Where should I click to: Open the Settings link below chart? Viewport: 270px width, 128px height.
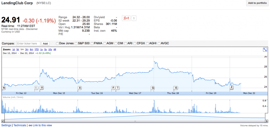click(x=6, y=125)
